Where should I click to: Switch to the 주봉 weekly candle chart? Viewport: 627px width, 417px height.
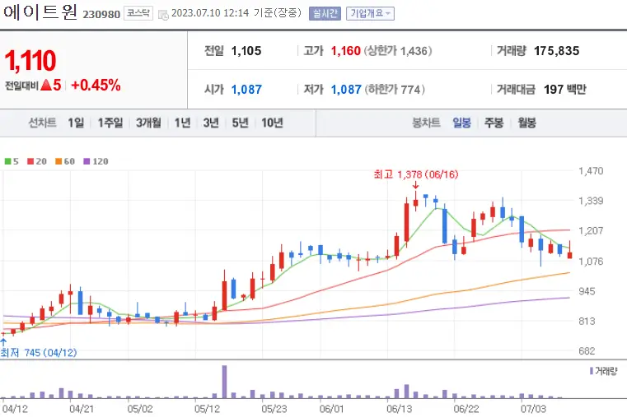494,123
